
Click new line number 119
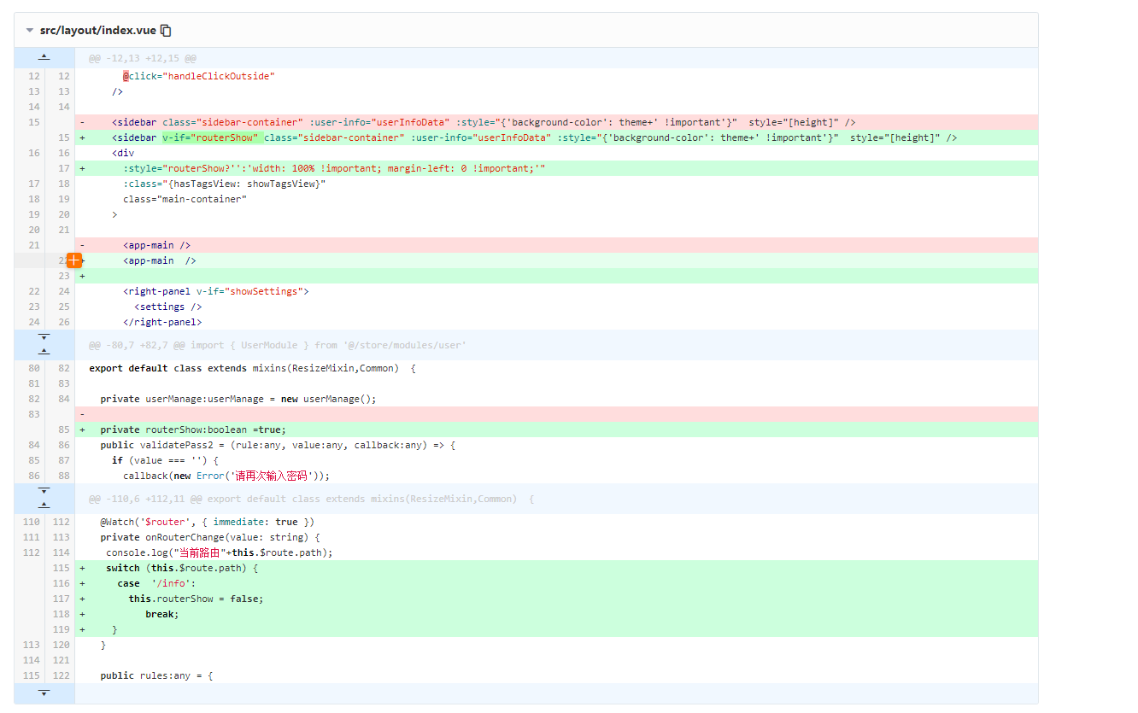[62, 629]
